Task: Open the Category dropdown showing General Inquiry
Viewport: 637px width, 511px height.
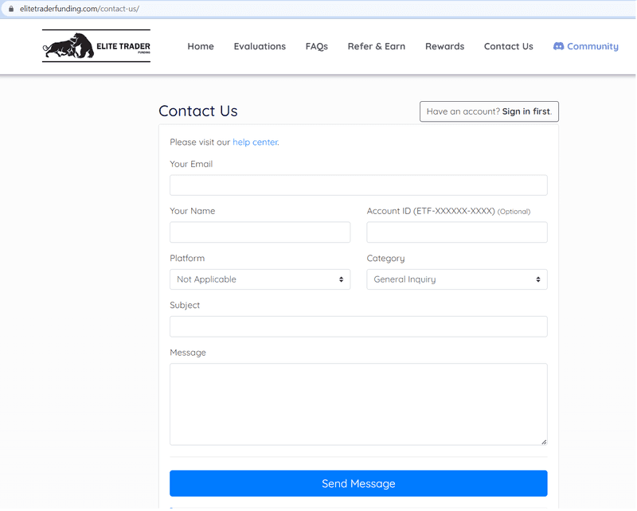Action: click(457, 279)
